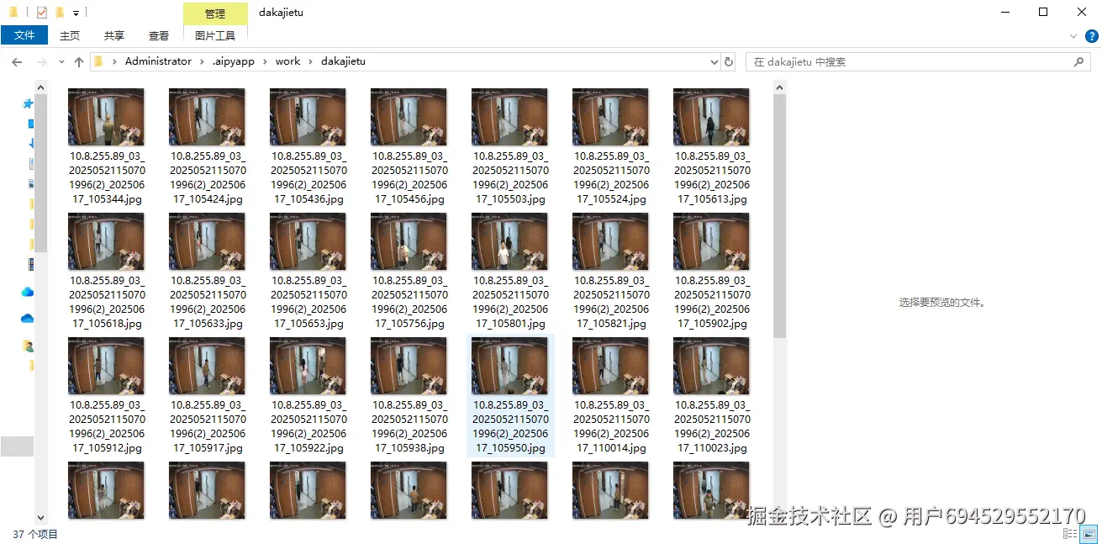1102x544 pixels.
Task: Select thumbnail of file ending 17_105613.jpg
Action: click(711, 117)
